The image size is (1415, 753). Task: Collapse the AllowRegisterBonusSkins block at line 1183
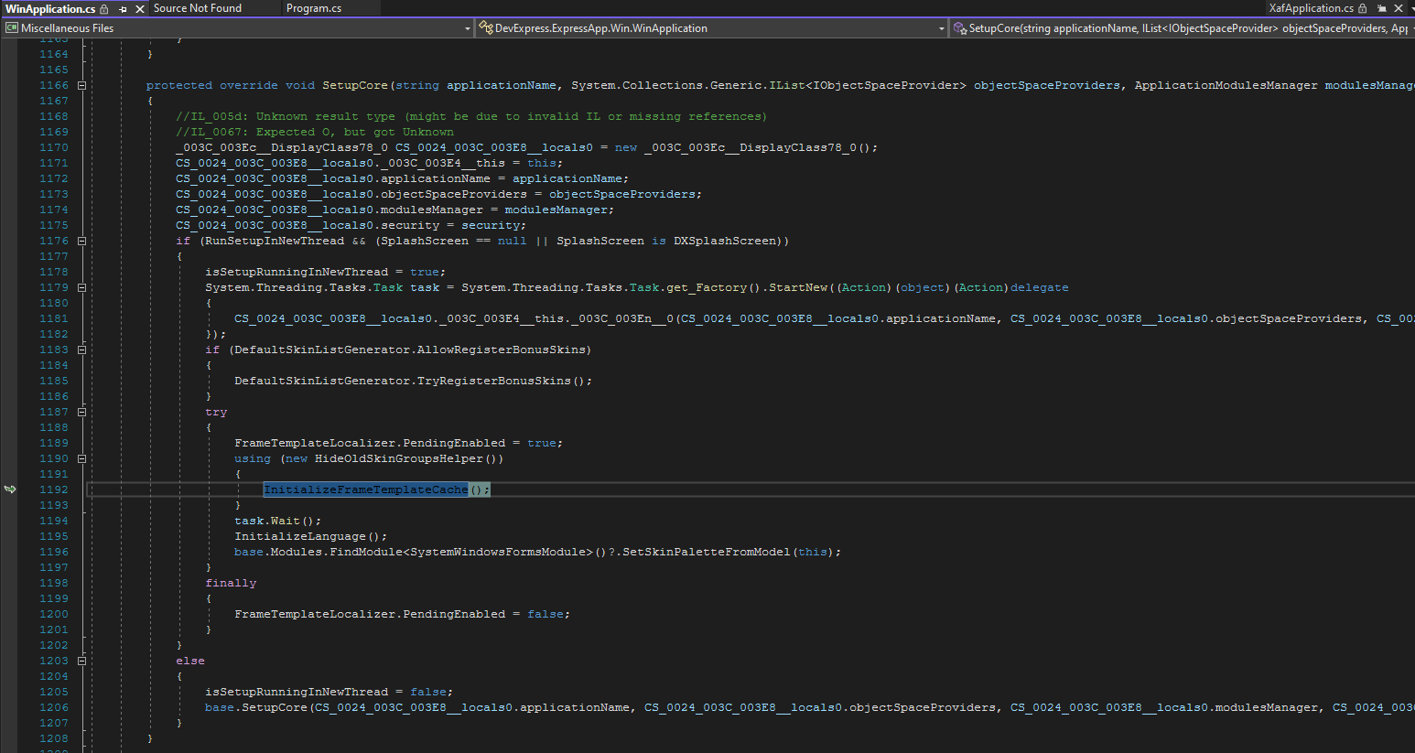point(81,350)
